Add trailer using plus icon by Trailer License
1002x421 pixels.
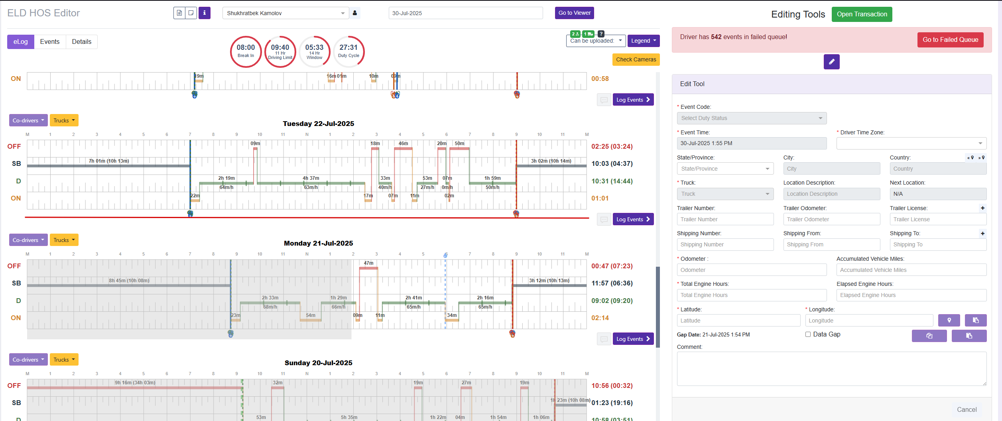click(x=983, y=208)
